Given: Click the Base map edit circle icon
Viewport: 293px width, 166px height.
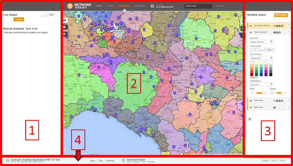Looking at the screenshot, I should [x=275, y=107].
